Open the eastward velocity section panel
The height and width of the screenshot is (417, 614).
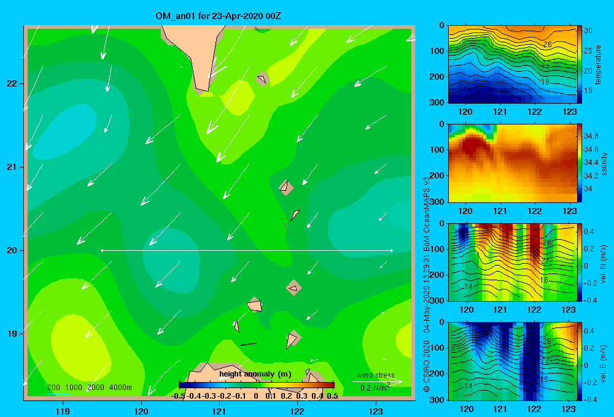click(513, 361)
